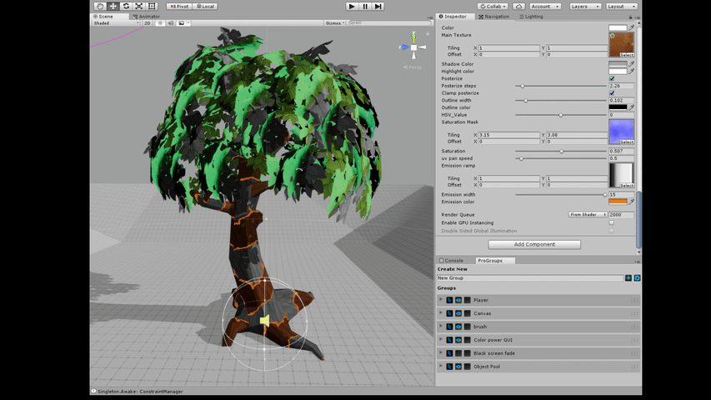
Task: Select the Rotate tool
Action: [x=126, y=6]
